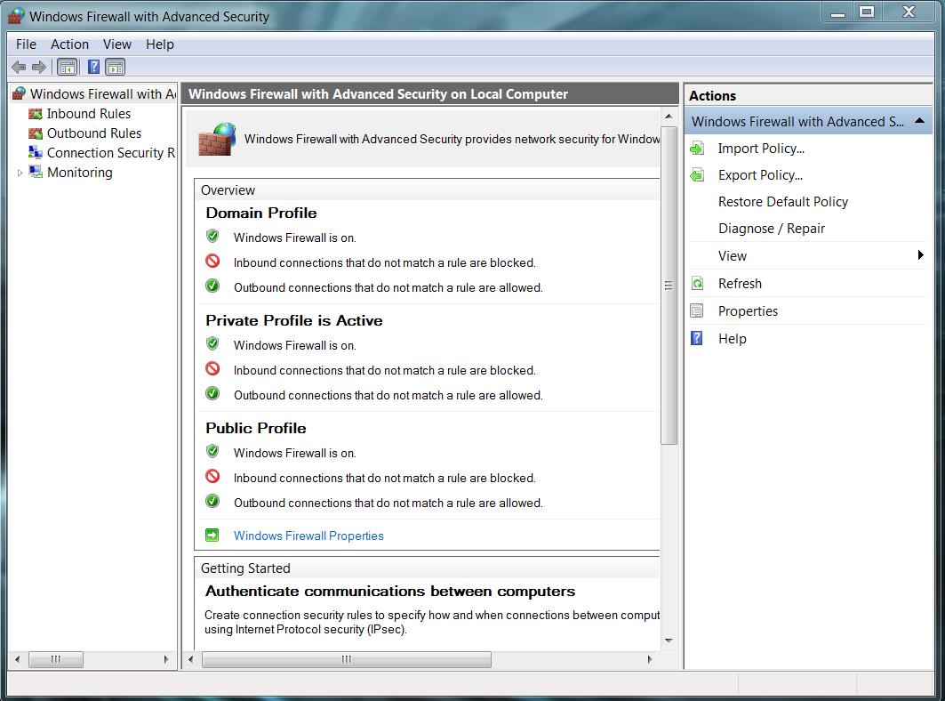
Task: Click the Help question-mark icon in Actions
Action: pyautogui.click(x=697, y=338)
